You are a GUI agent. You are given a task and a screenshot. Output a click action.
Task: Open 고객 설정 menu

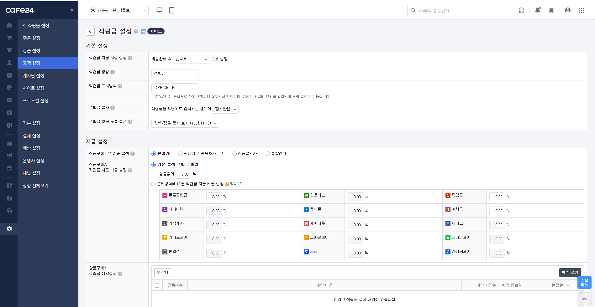pyautogui.click(x=31, y=63)
